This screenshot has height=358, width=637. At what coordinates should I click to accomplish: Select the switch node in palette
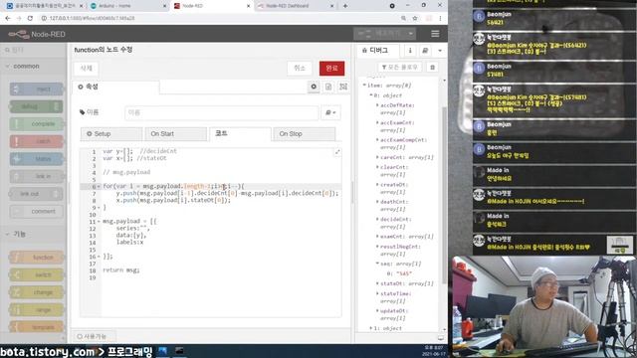(37, 274)
